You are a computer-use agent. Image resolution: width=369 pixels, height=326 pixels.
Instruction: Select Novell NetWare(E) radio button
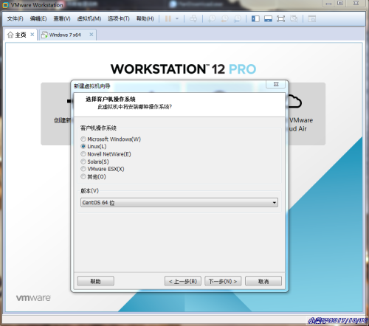tap(83, 154)
